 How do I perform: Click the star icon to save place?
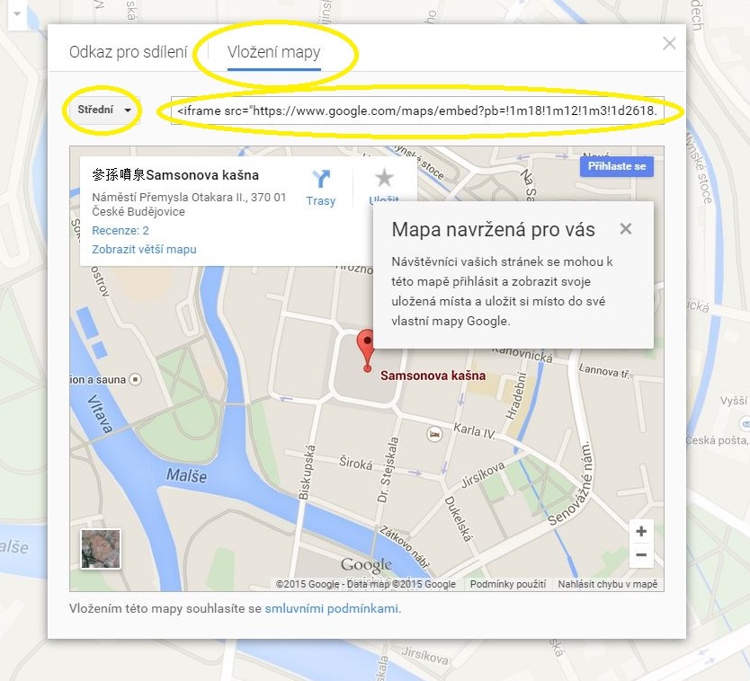384,178
